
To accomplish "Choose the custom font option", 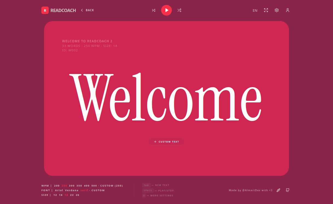I will click(98, 190).
